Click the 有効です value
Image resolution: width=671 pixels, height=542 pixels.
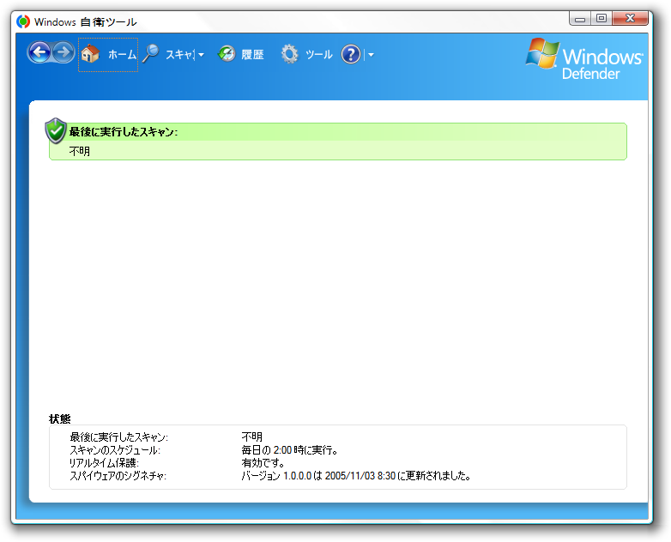(263, 463)
